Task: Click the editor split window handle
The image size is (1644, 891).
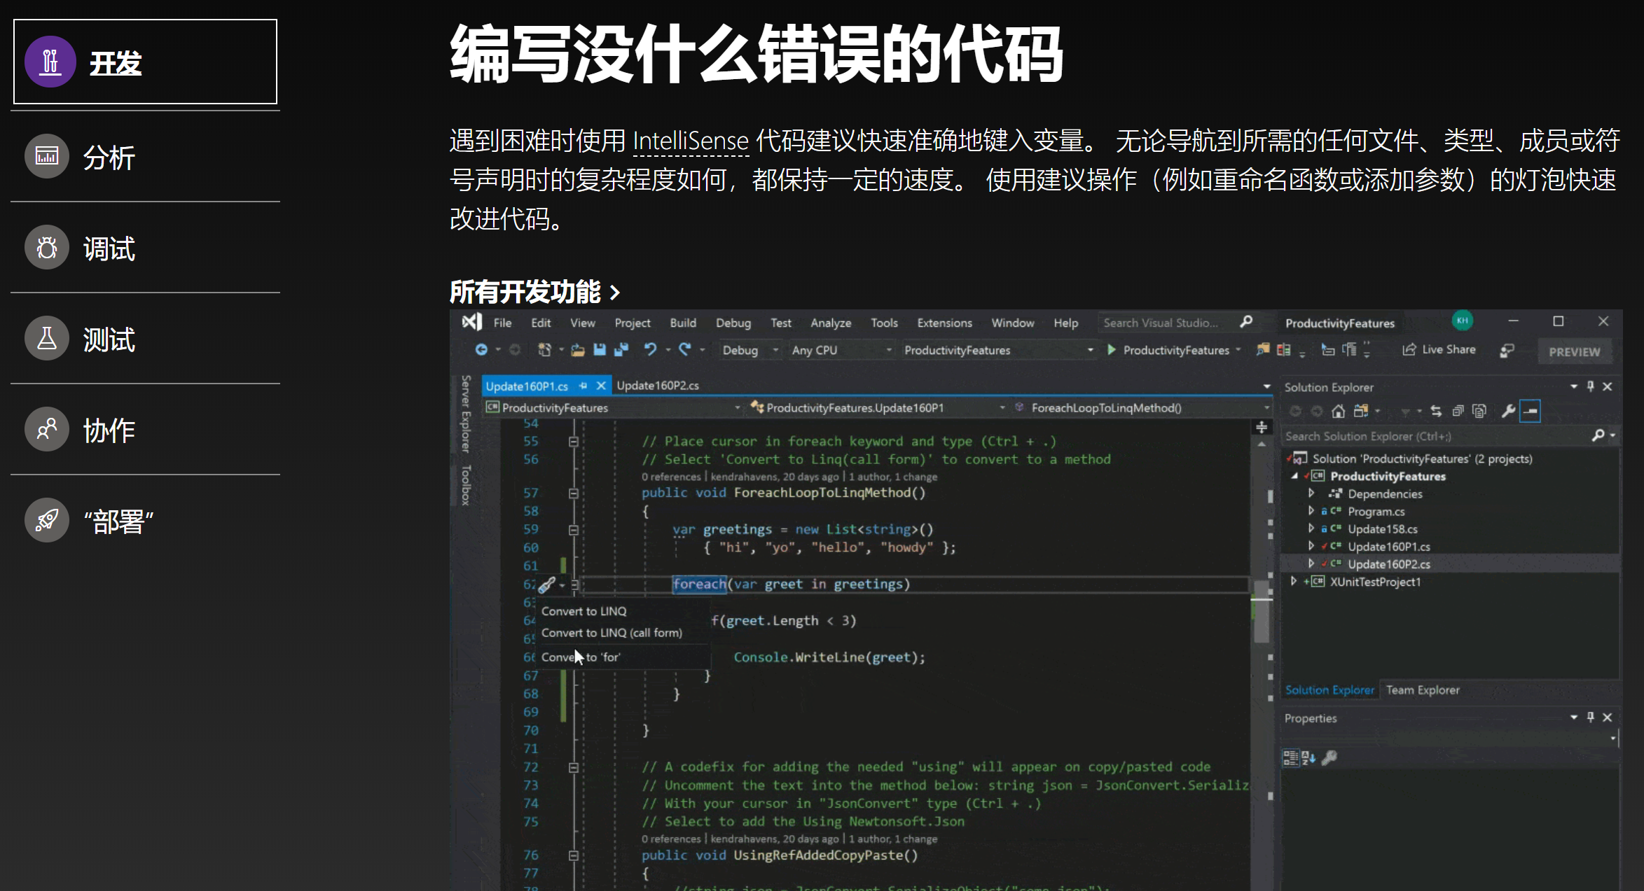Action: (x=1262, y=427)
